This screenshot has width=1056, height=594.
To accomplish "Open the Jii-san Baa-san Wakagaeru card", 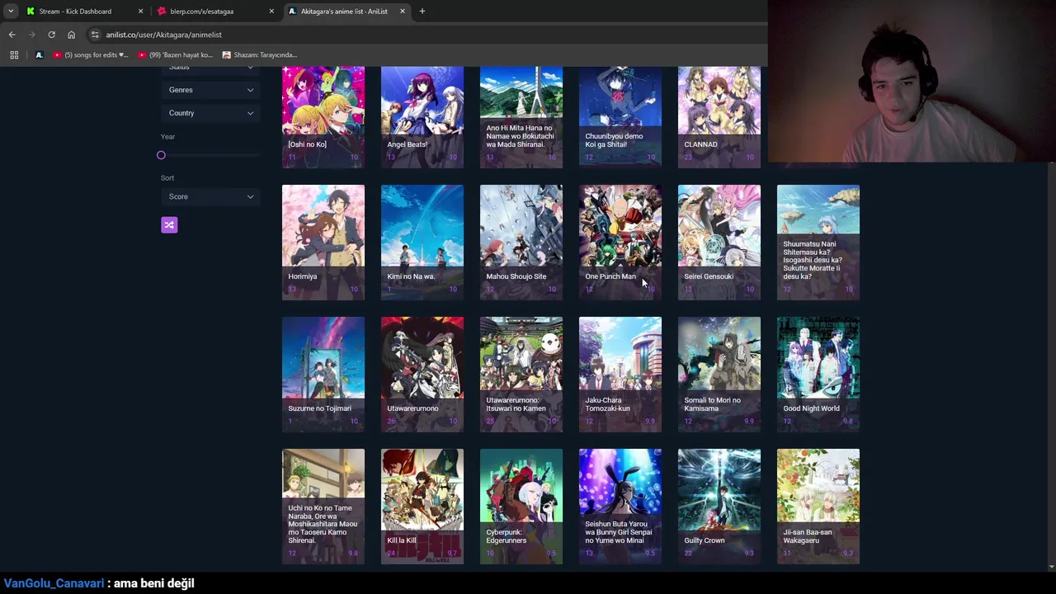I will coord(818,507).
